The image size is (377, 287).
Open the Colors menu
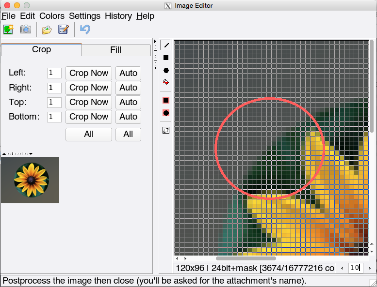click(52, 16)
